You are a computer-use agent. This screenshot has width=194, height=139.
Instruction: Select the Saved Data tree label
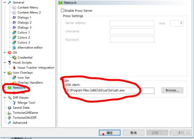[x=21, y=108]
